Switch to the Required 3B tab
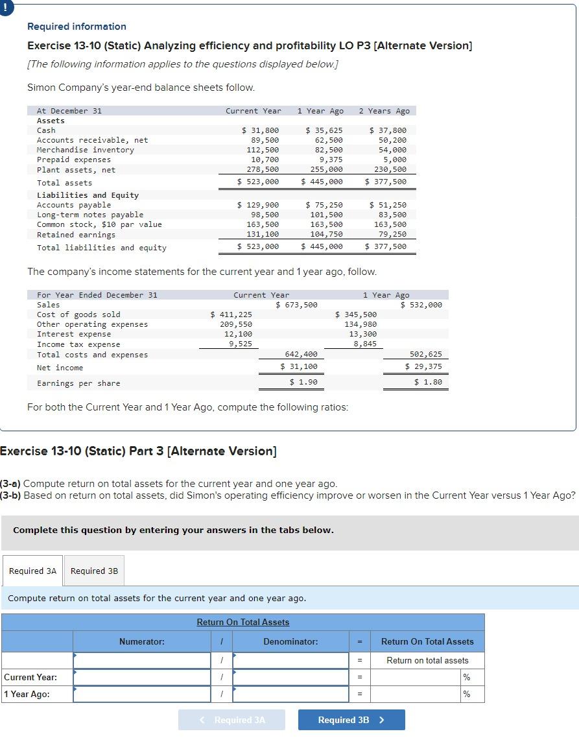 tap(94, 571)
